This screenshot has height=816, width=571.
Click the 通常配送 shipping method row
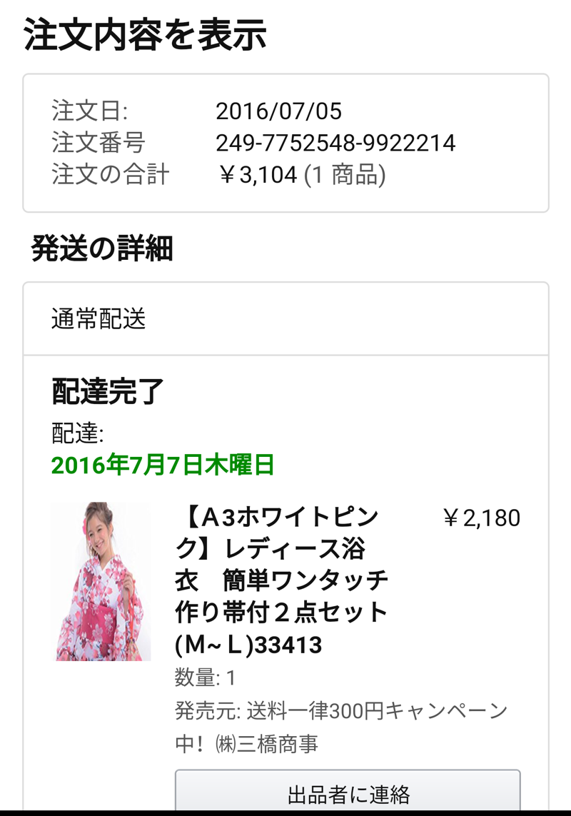[x=285, y=319]
